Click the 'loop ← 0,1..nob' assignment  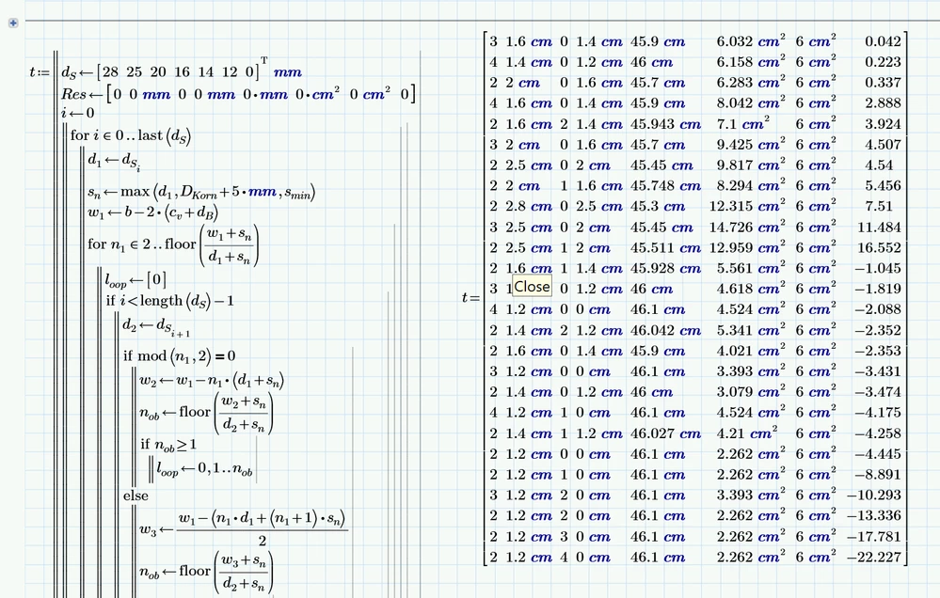(x=204, y=469)
